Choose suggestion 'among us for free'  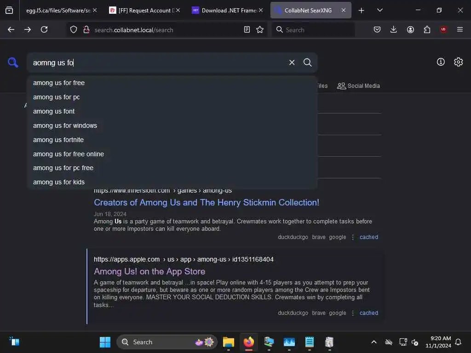172,83
